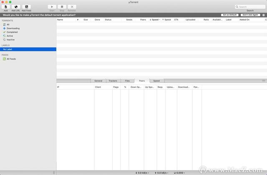Open upload speed limit dropdown in status bar
267x175 pixels.
(161, 173)
